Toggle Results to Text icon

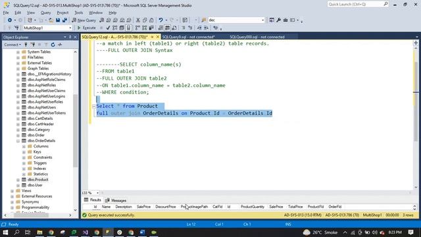(161, 28)
